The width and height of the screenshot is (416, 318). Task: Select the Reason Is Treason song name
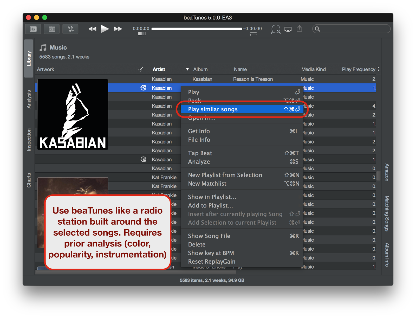(x=253, y=79)
